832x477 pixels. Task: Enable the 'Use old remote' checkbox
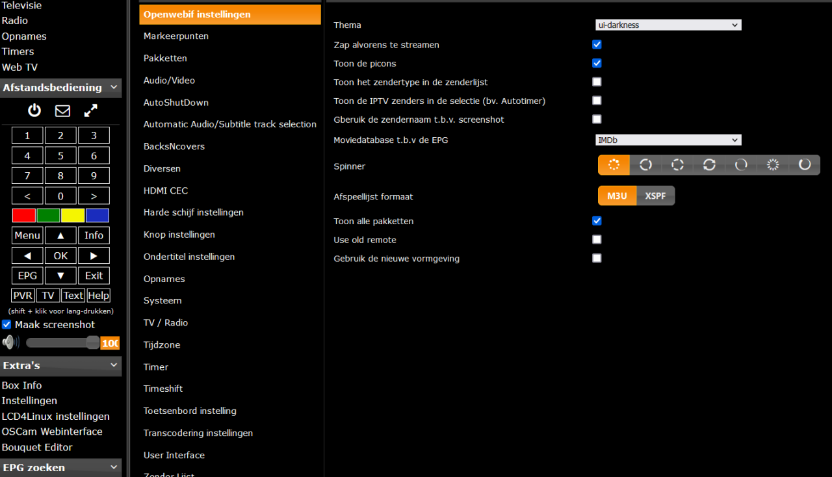[596, 239]
